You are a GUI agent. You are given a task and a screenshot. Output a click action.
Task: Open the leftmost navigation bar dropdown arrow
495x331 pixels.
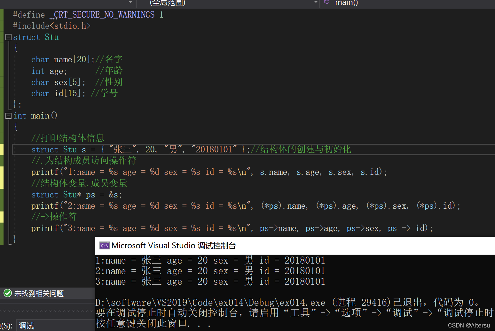[130, 2]
